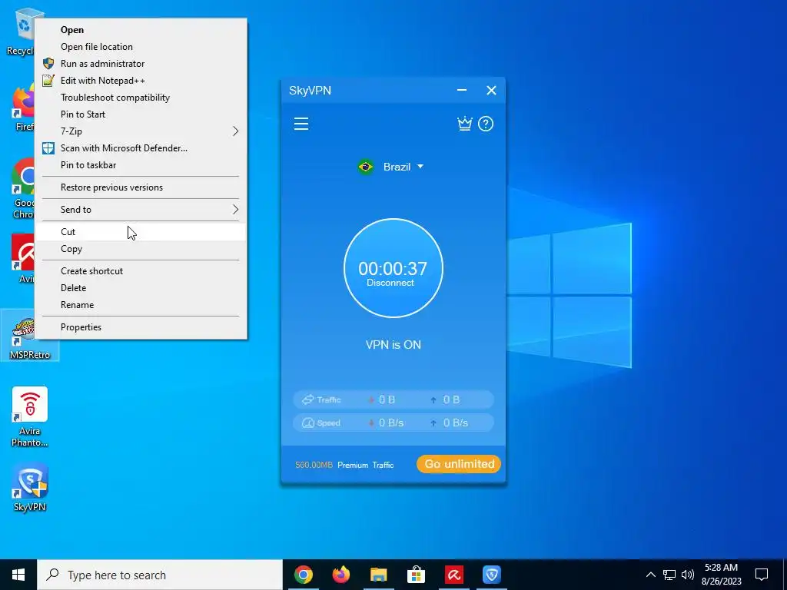Select the MSPRetro desktop shortcut
The width and height of the screenshot is (787, 590).
pyautogui.click(x=30, y=335)
